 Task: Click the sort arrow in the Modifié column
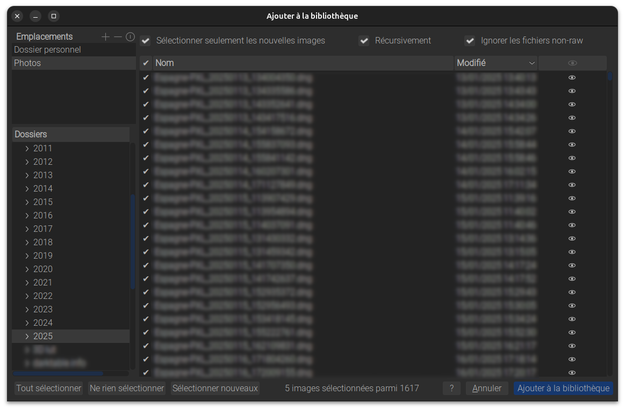point(531,63)
